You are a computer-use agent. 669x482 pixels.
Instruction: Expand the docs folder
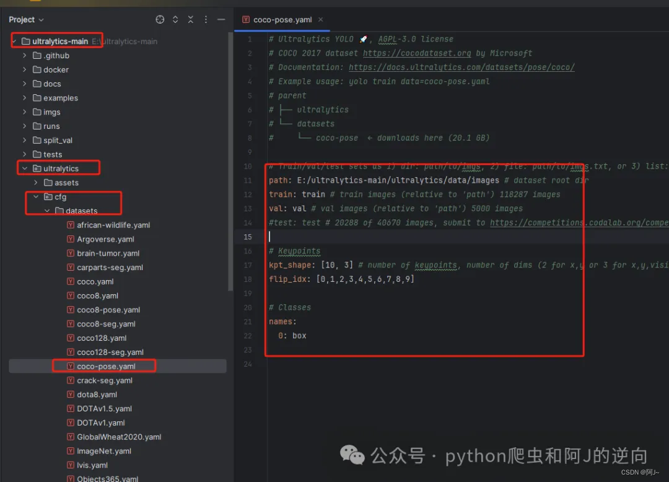point(24,84)
